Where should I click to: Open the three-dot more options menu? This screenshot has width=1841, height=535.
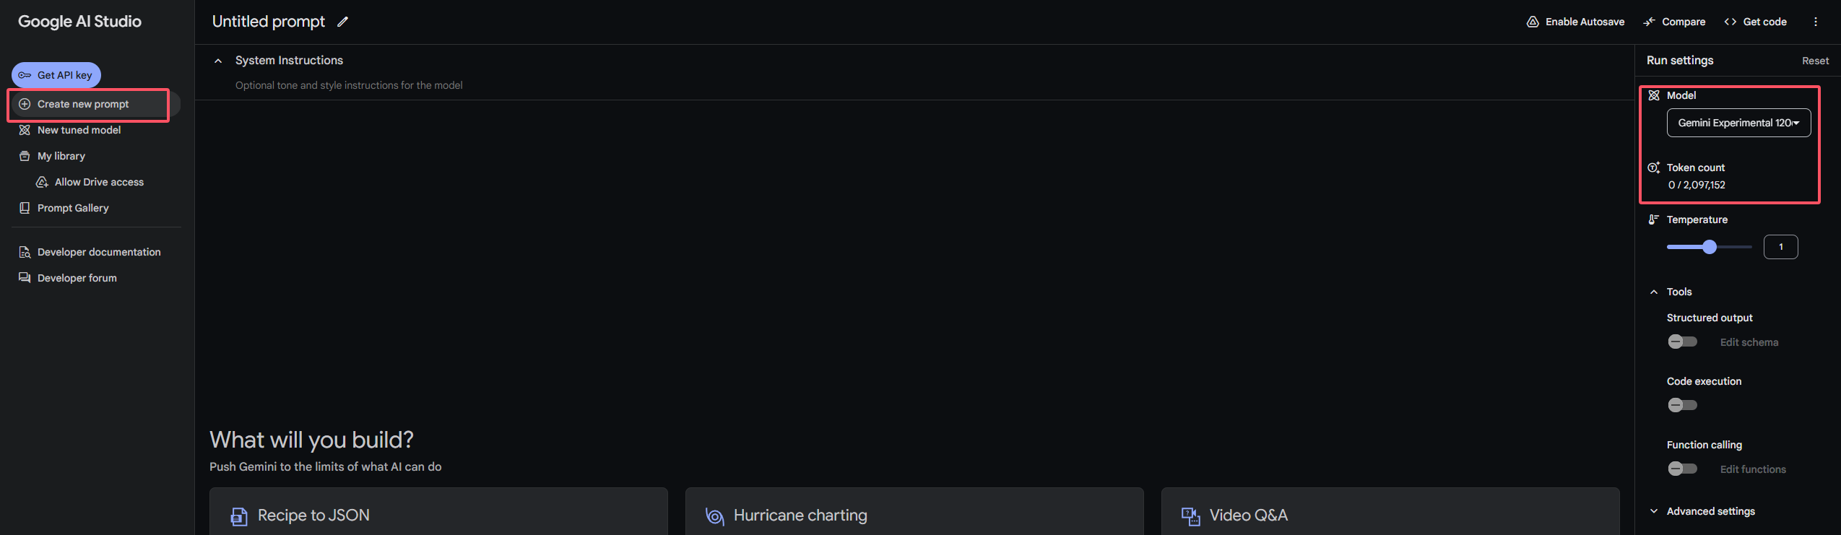pyautogui.click(x=1815, y=22)
